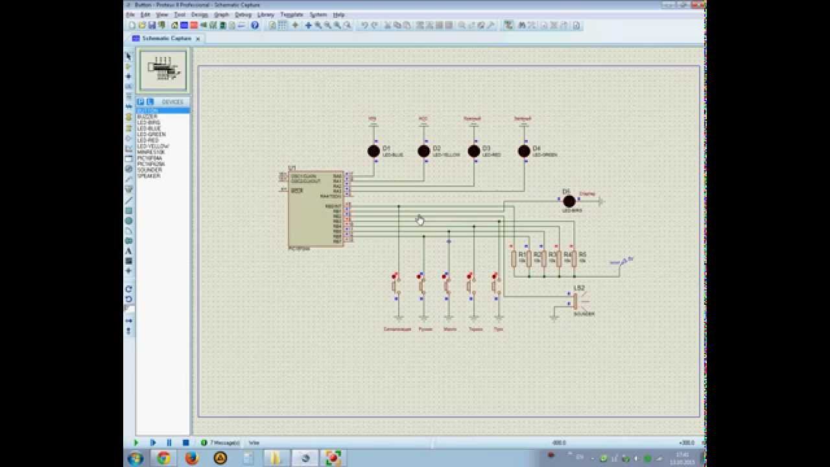Image resolution: width=830 pixels, height=467 pixels.
Task: Choose the Junction Dot tool
Action: [128, 76]
